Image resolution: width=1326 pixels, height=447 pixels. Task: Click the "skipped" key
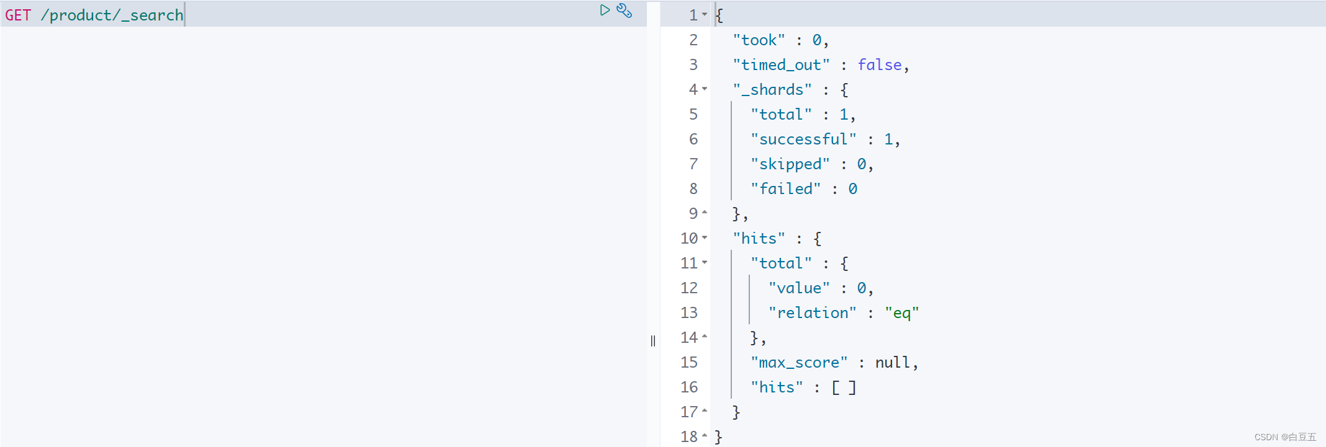(790, 164)
